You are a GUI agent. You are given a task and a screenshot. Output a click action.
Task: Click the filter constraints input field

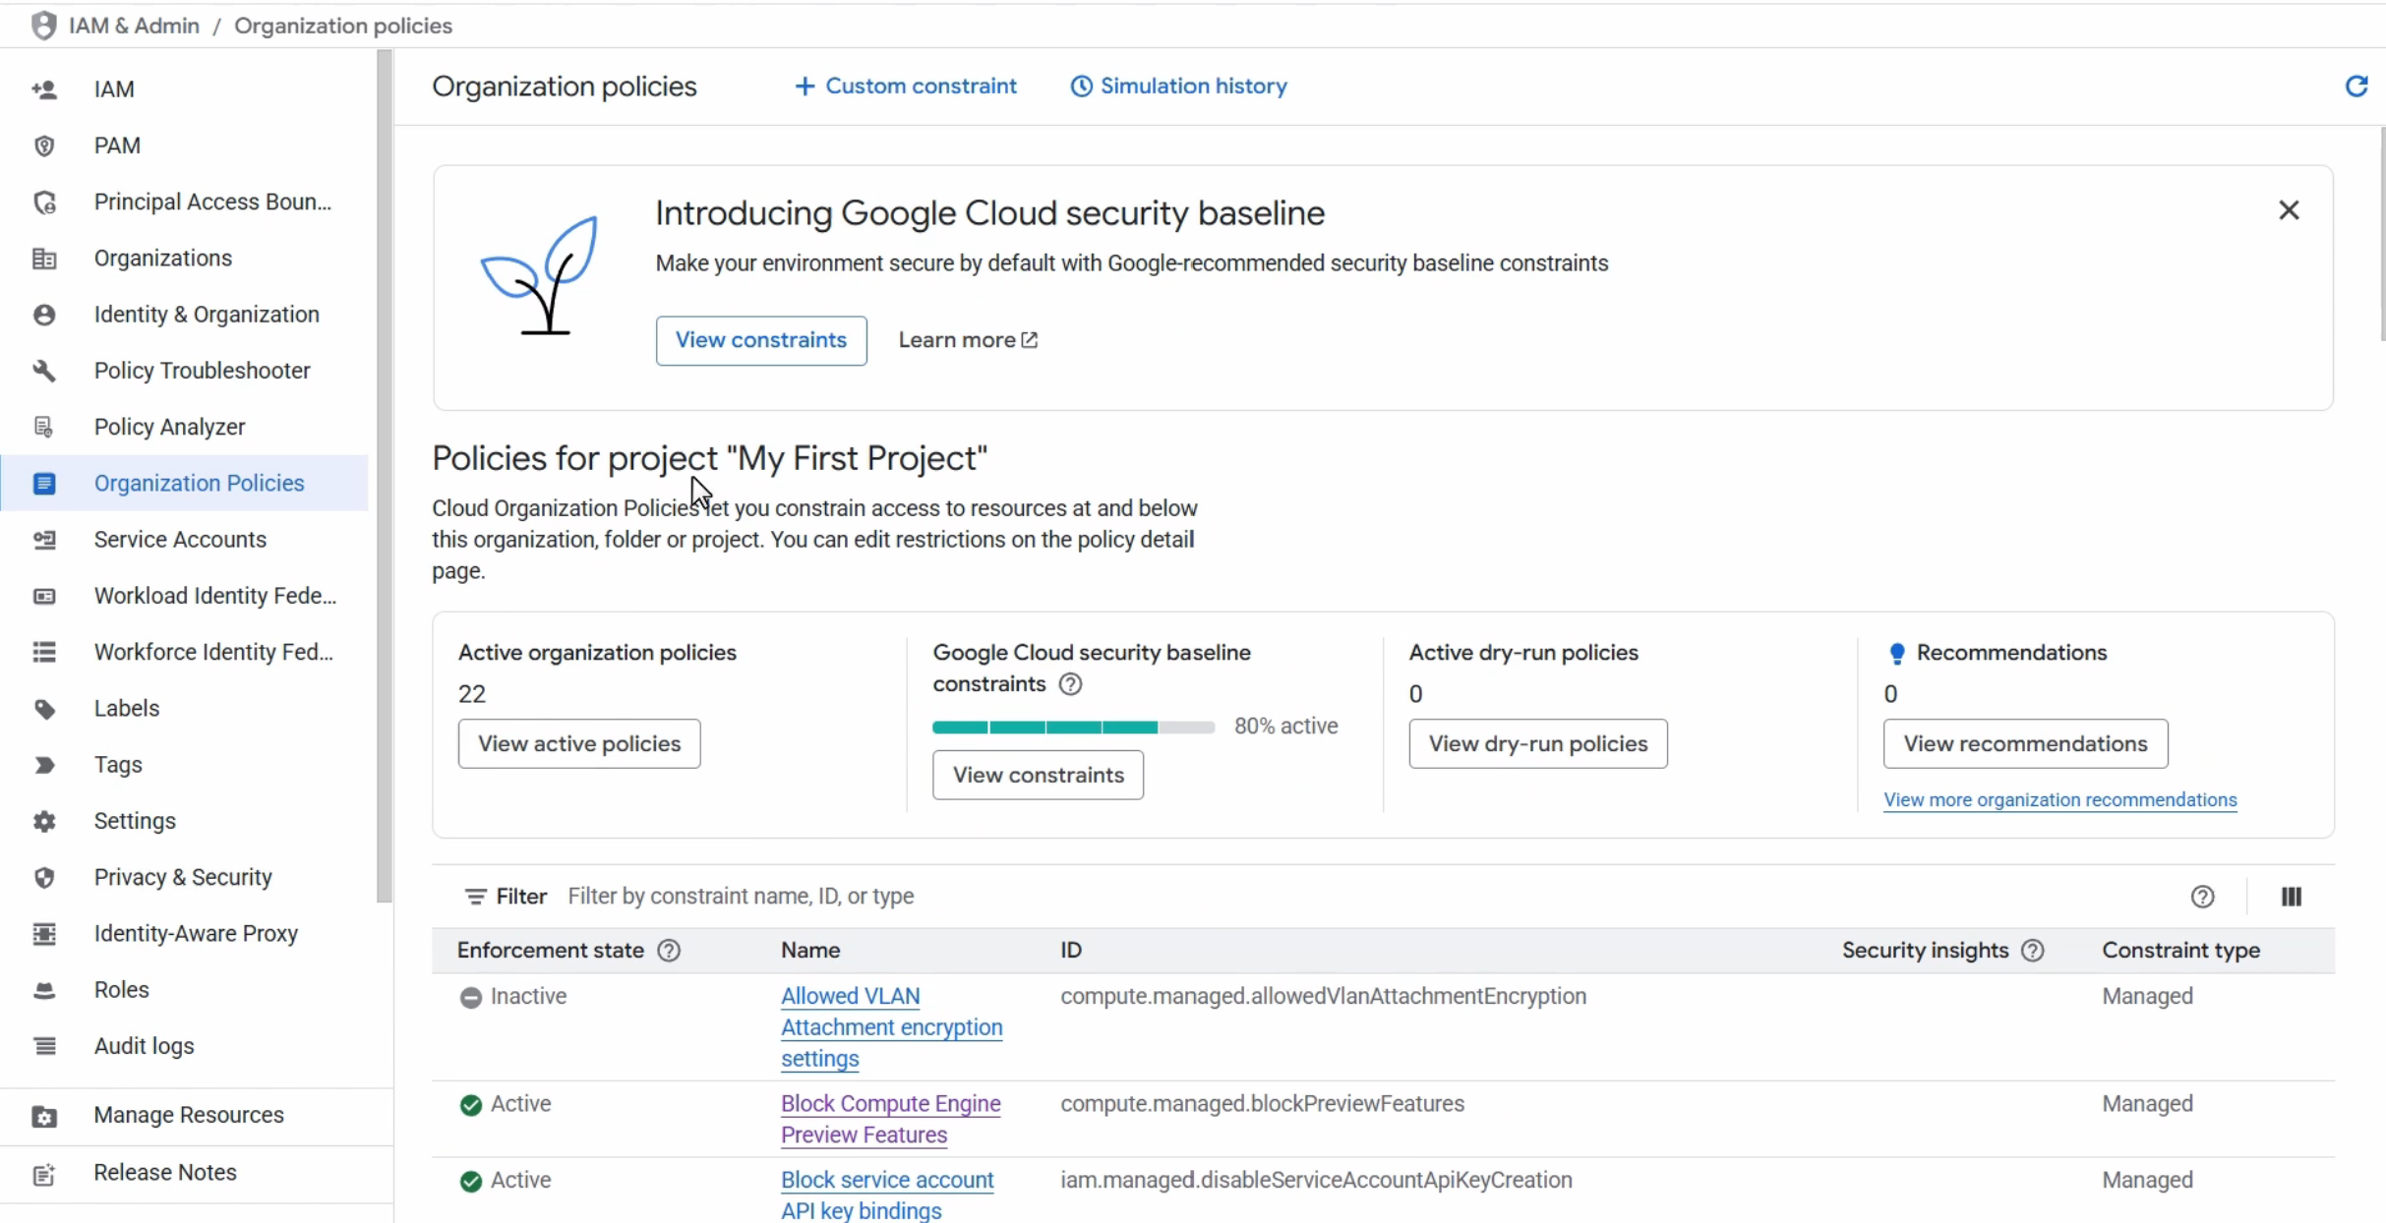pos(1367,897)
